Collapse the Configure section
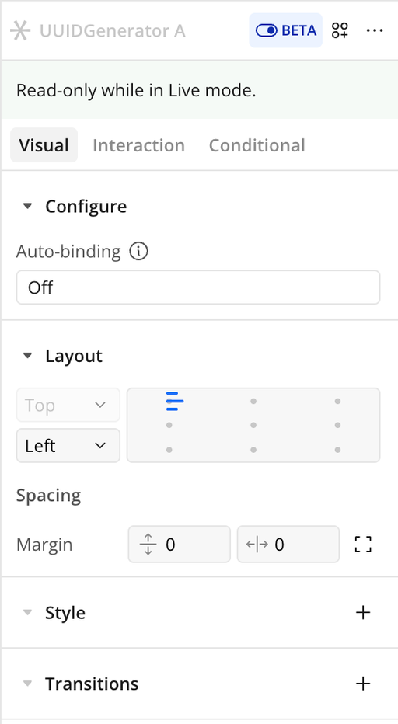 pos(28,206)
